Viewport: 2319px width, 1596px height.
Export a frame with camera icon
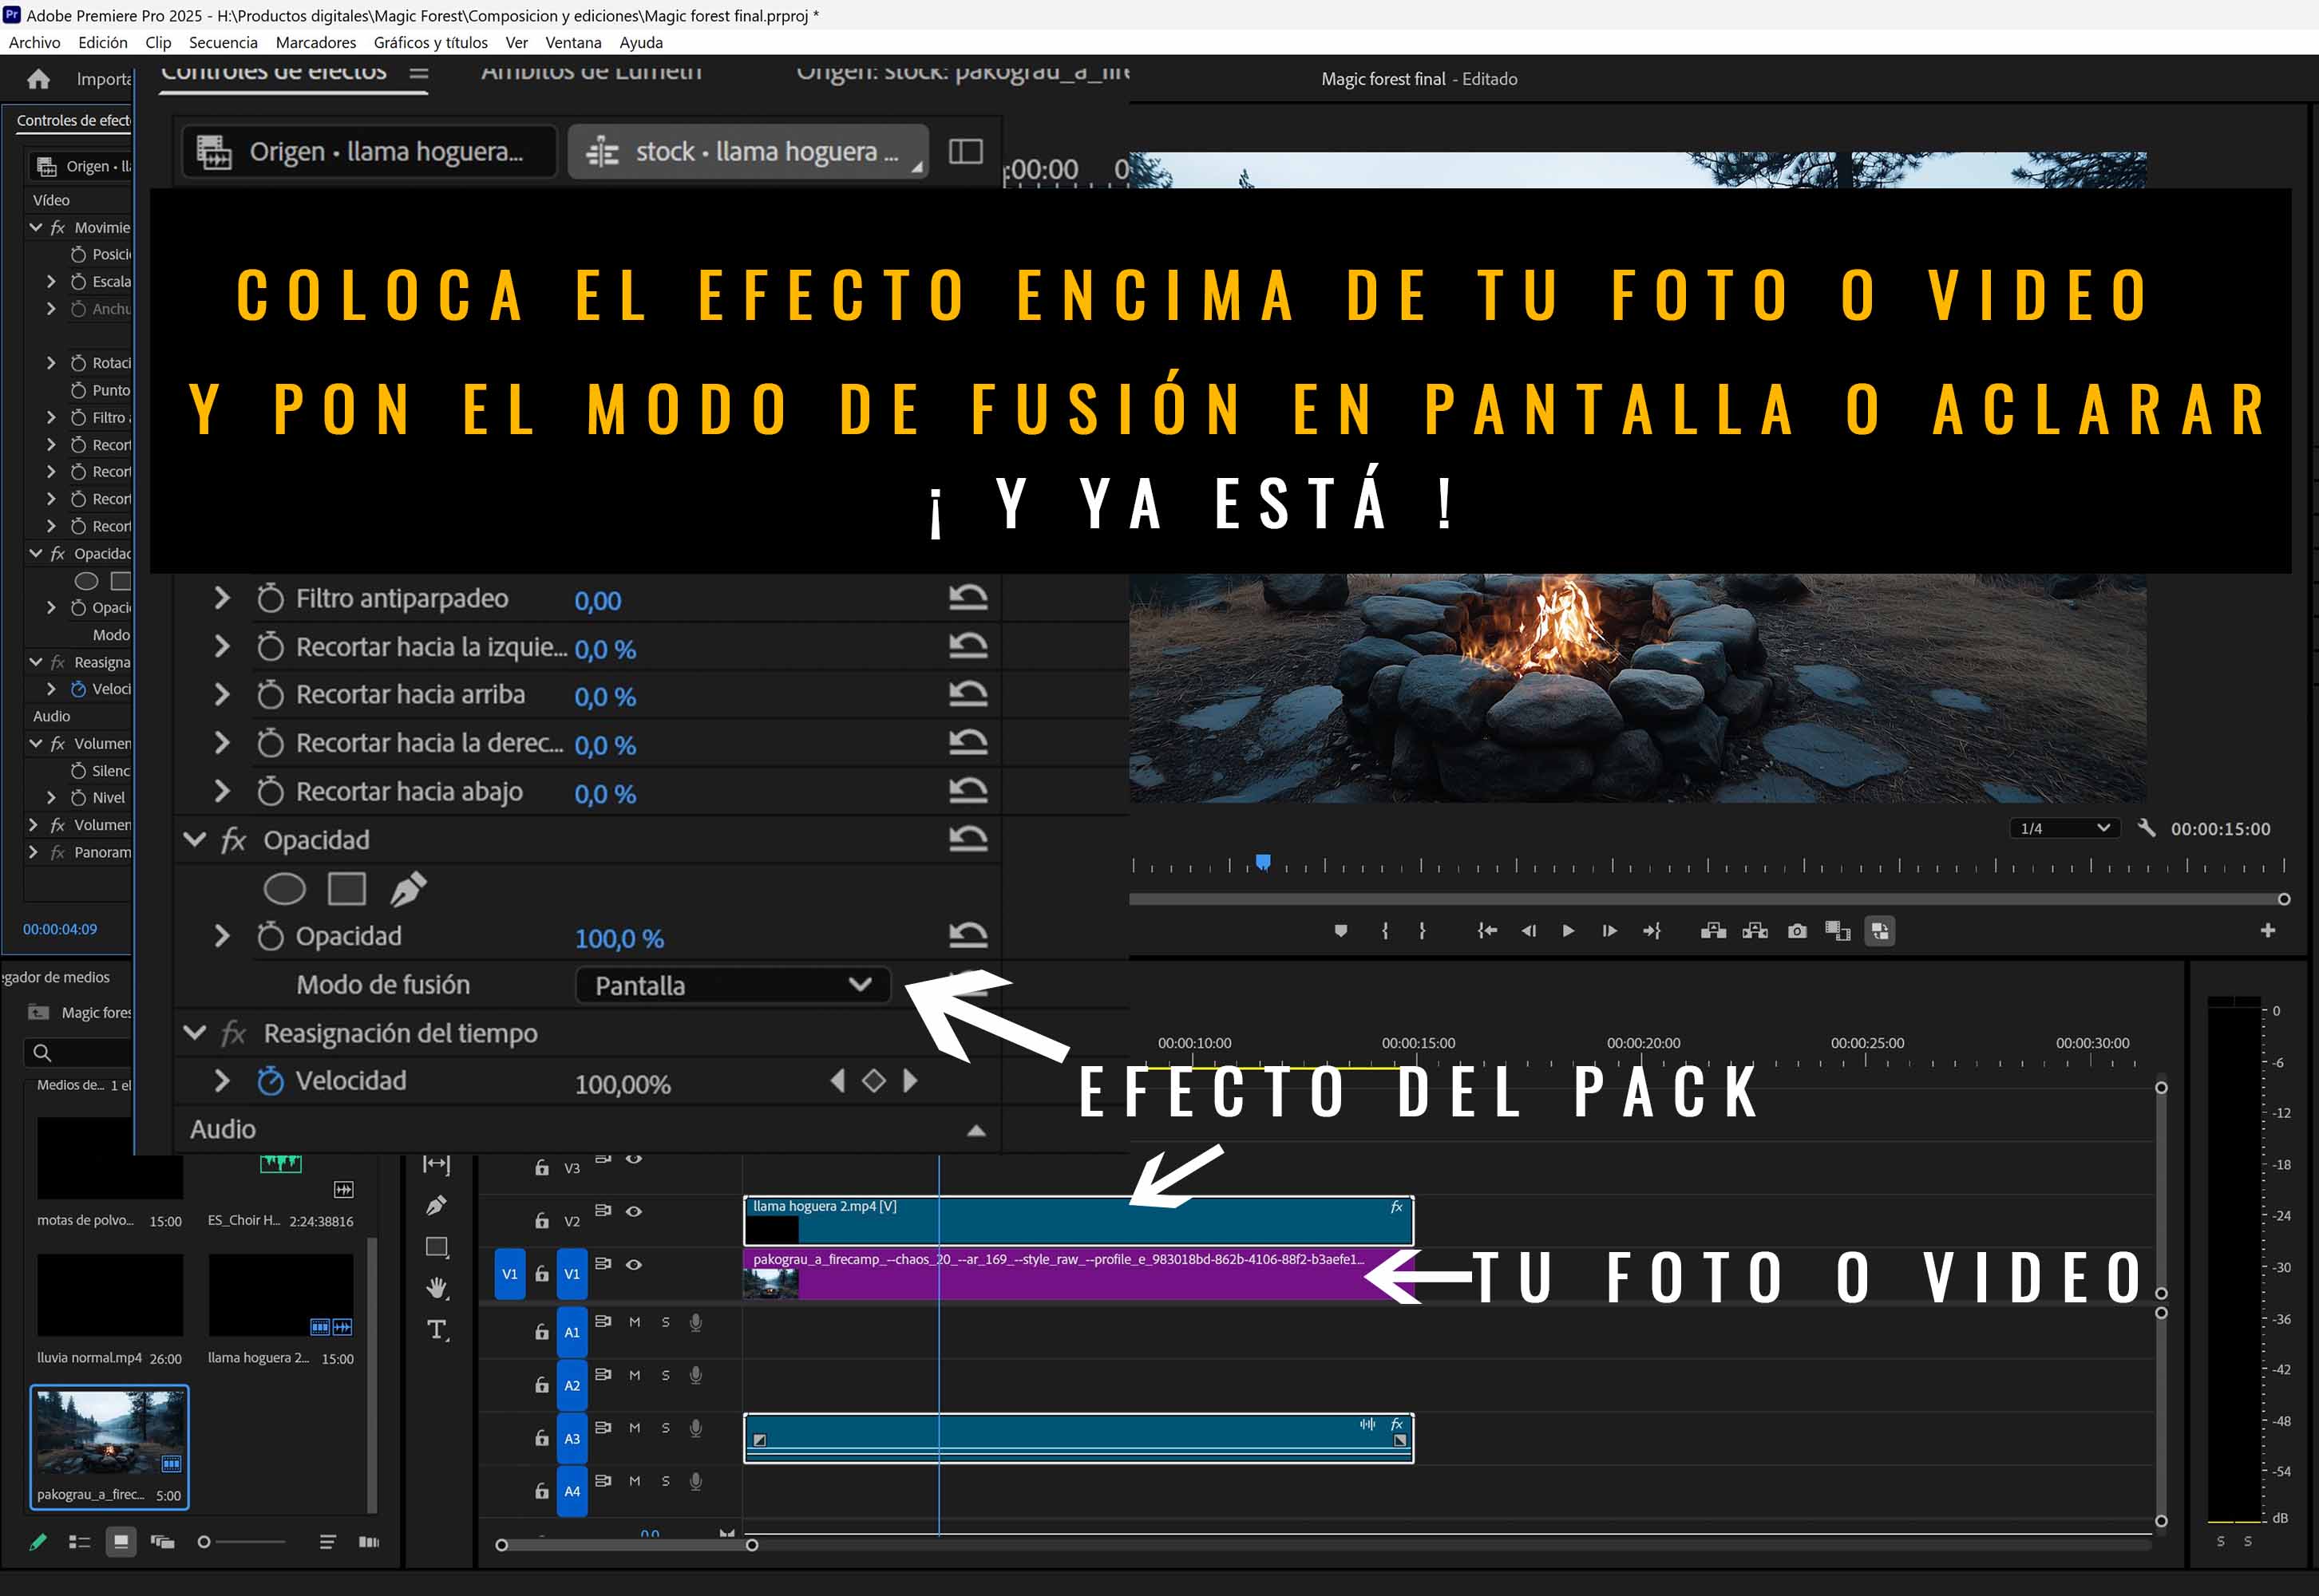pos(1797,931)
